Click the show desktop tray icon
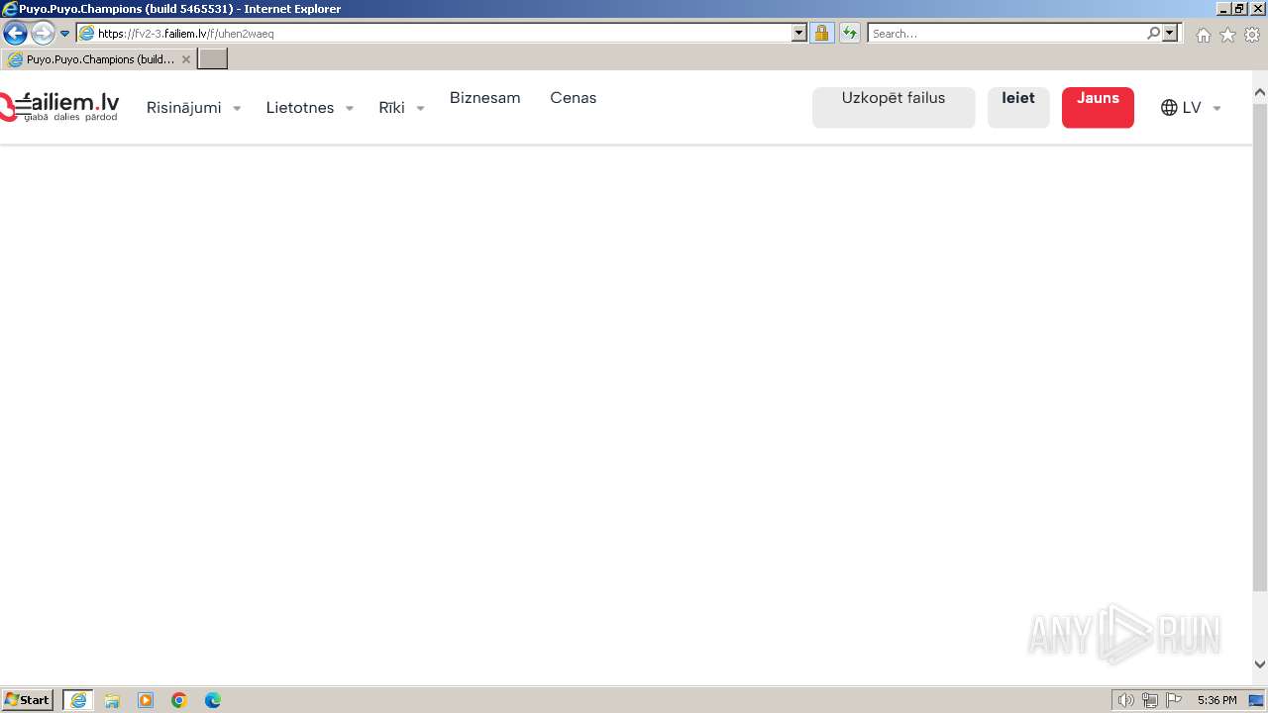The image size is (1268, 713). (1257, 700)
